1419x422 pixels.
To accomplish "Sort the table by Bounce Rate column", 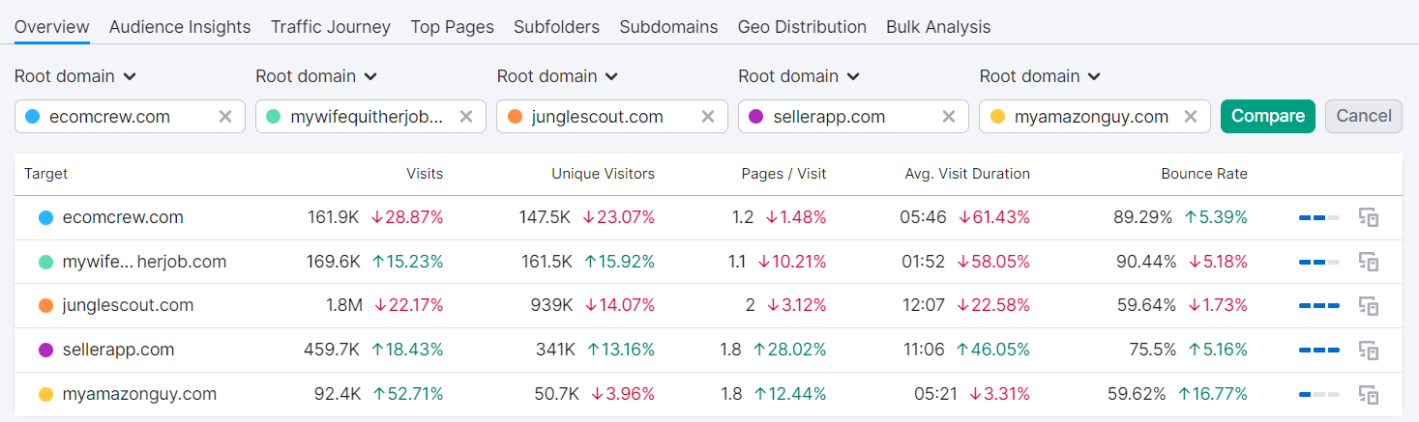I will click(x=1204, y=174).
